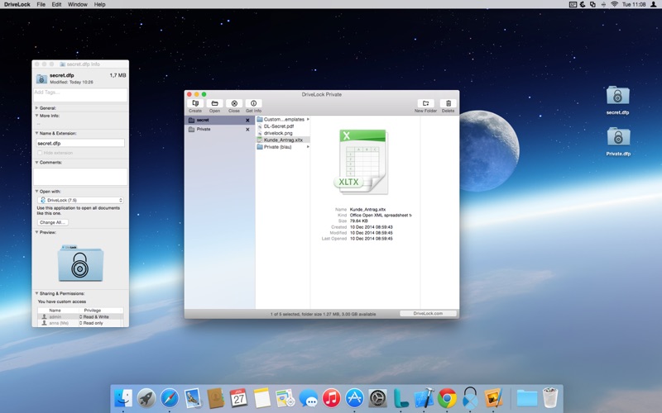Collapse the Preview section

click(x=36, y=232)
